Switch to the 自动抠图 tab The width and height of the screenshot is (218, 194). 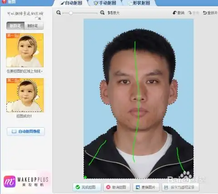coord(71,3)
